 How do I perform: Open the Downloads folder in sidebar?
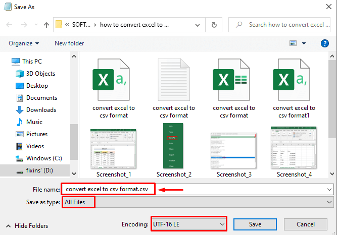click(x=40, y=110)
